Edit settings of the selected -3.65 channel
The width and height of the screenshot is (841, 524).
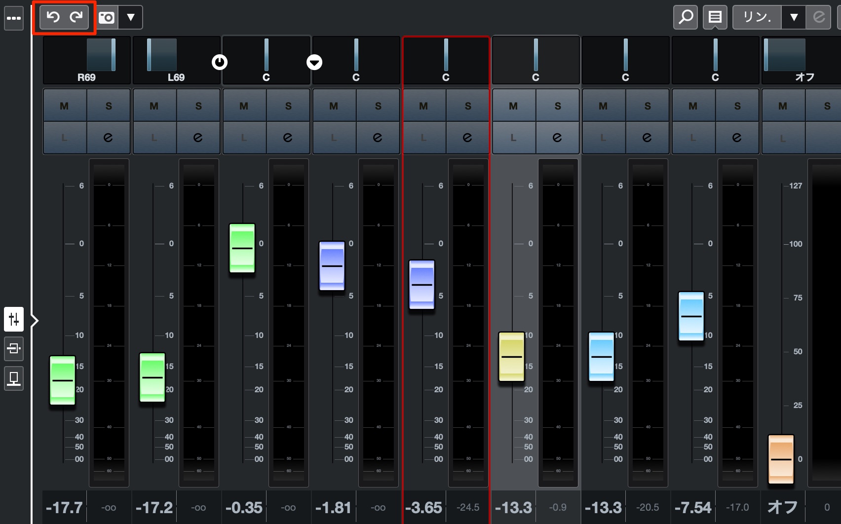(x=468, y=138)
